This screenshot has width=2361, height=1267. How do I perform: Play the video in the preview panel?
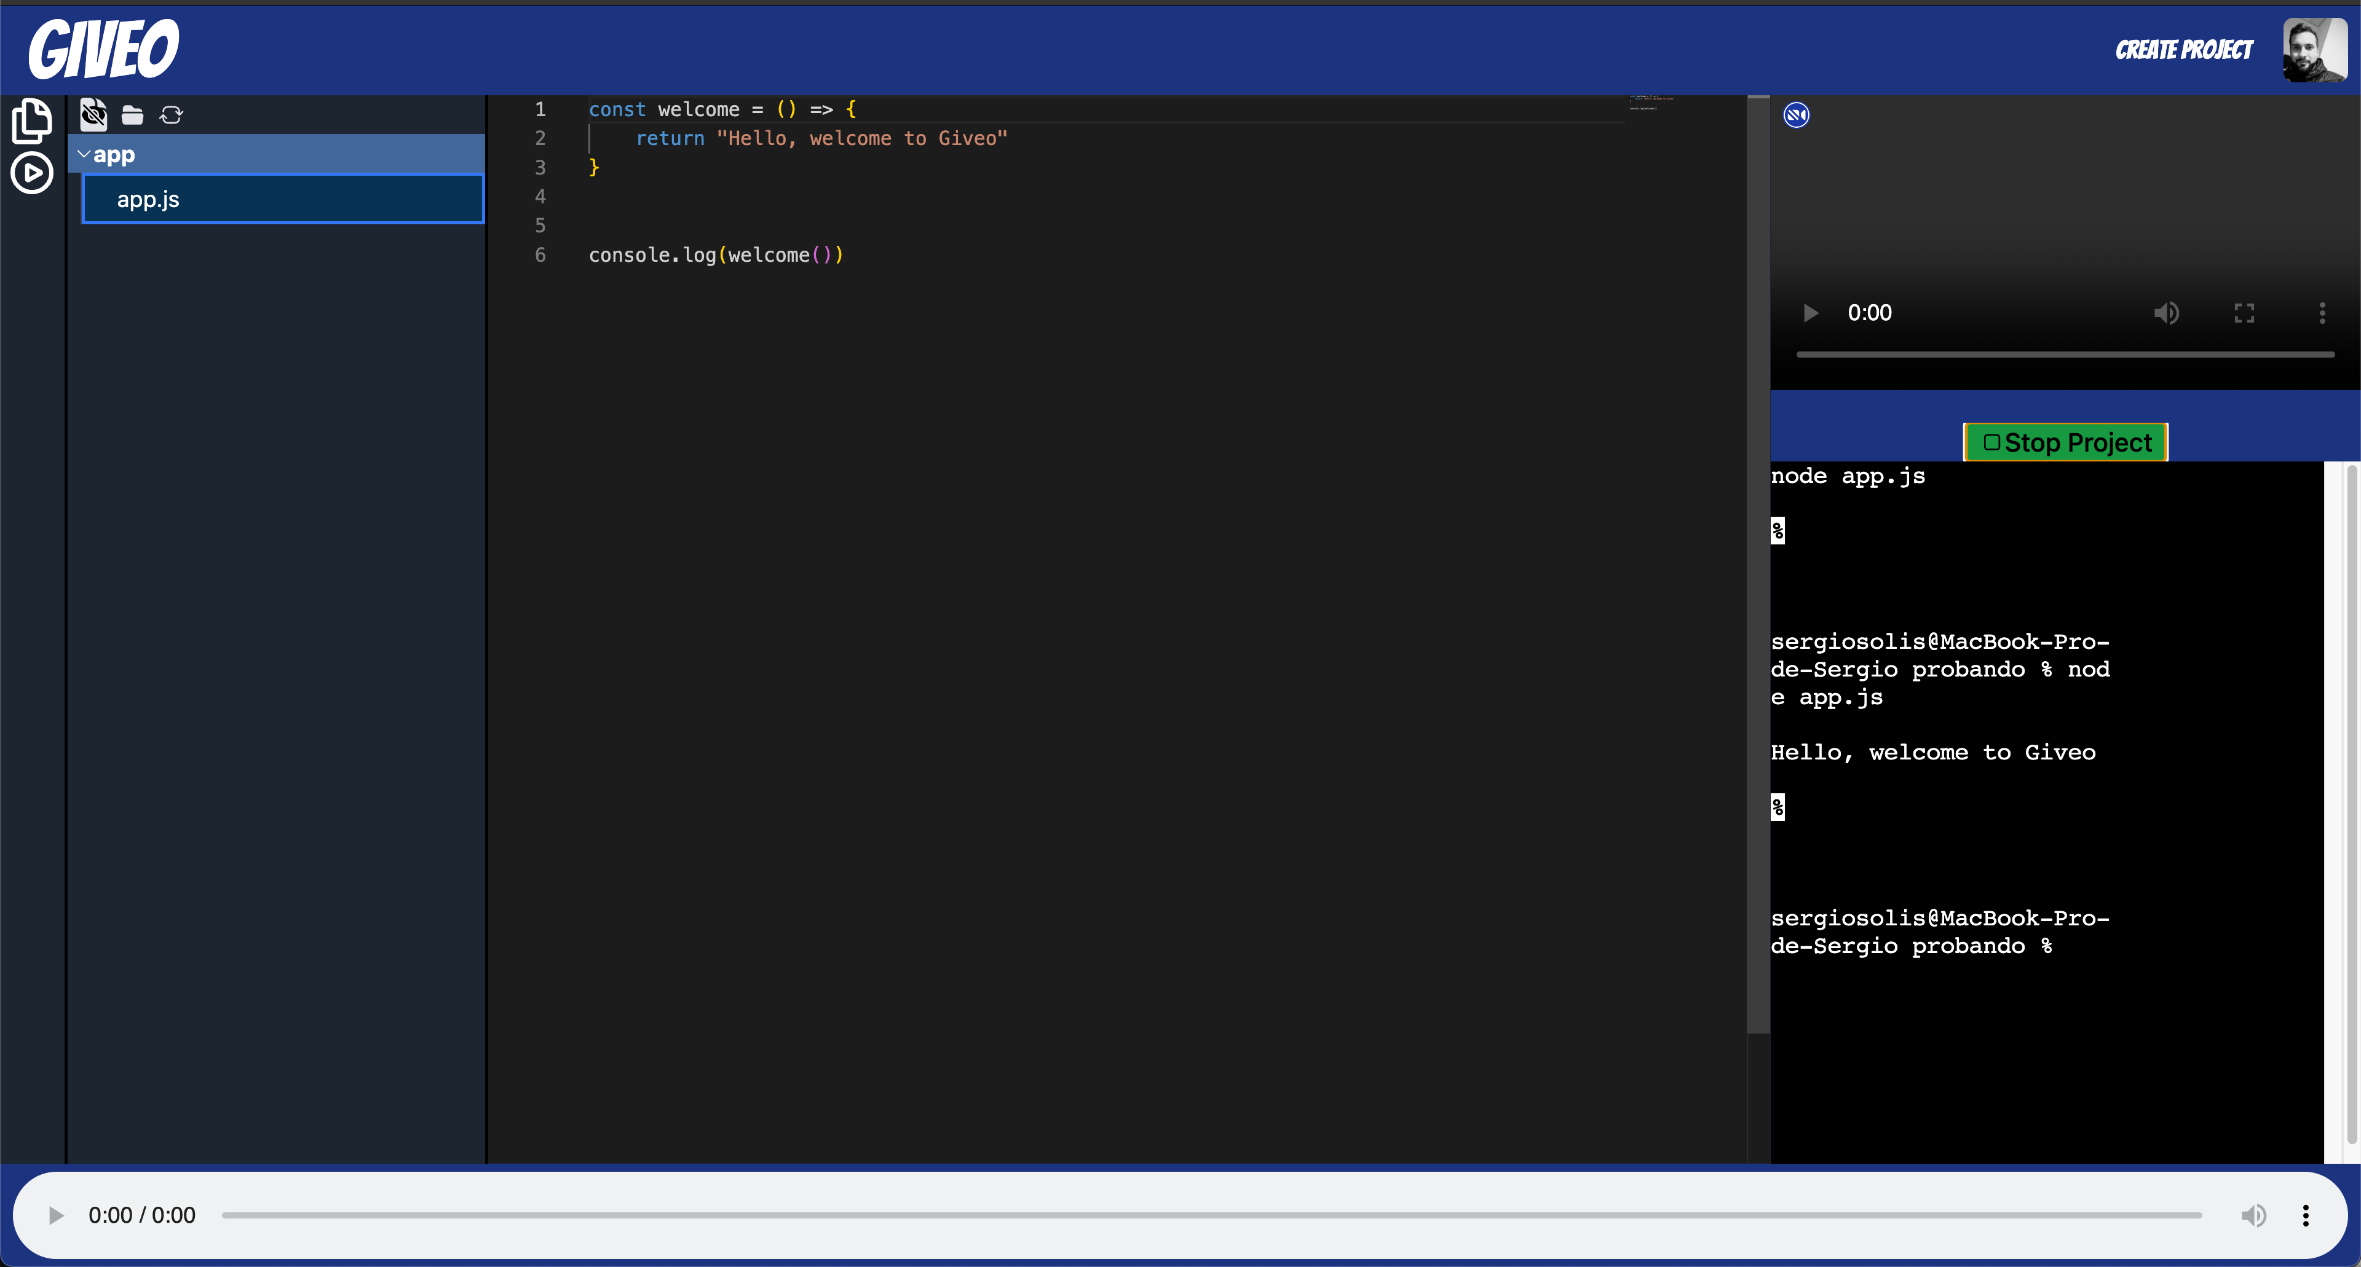pyautogui.click(x=1810, y=313)
